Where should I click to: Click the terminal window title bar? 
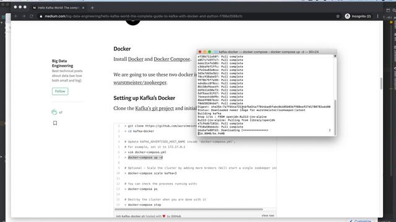(x=267, y=52)
